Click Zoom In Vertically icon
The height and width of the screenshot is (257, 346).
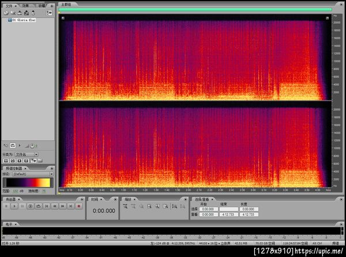(x=175, y=206)
